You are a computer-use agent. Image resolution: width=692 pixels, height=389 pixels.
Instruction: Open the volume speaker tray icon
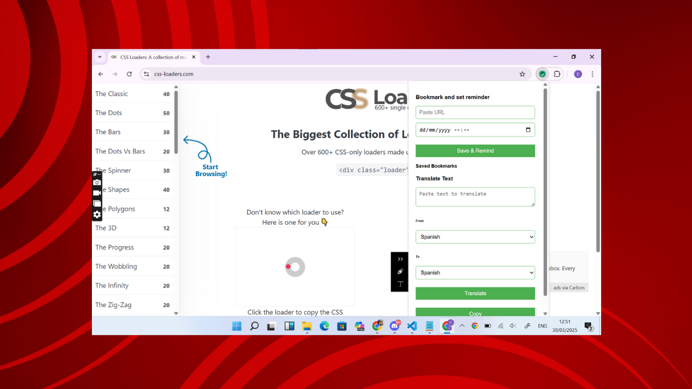[x=513, y=326]
